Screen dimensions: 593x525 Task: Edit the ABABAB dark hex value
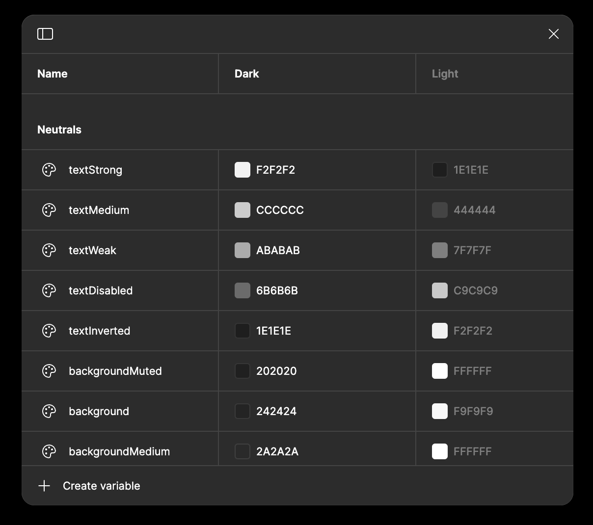click(278, 250)
